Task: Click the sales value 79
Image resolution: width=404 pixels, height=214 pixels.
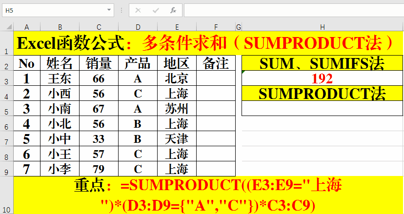Action: (x=99, y=169)
